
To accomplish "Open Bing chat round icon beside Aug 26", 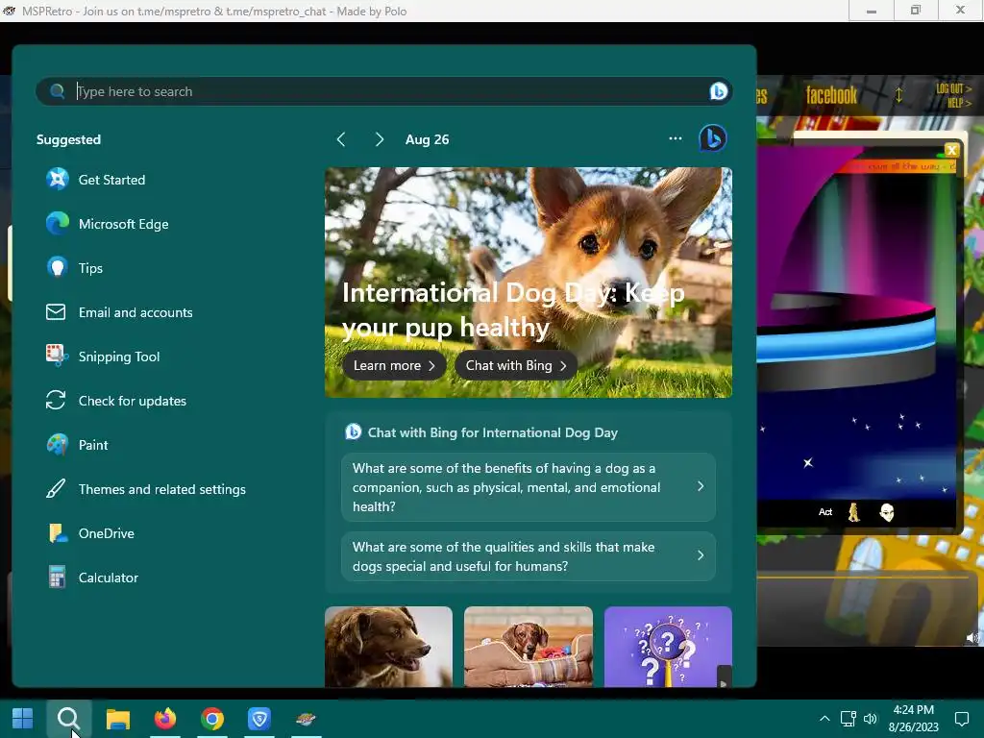I will (713, 138).
